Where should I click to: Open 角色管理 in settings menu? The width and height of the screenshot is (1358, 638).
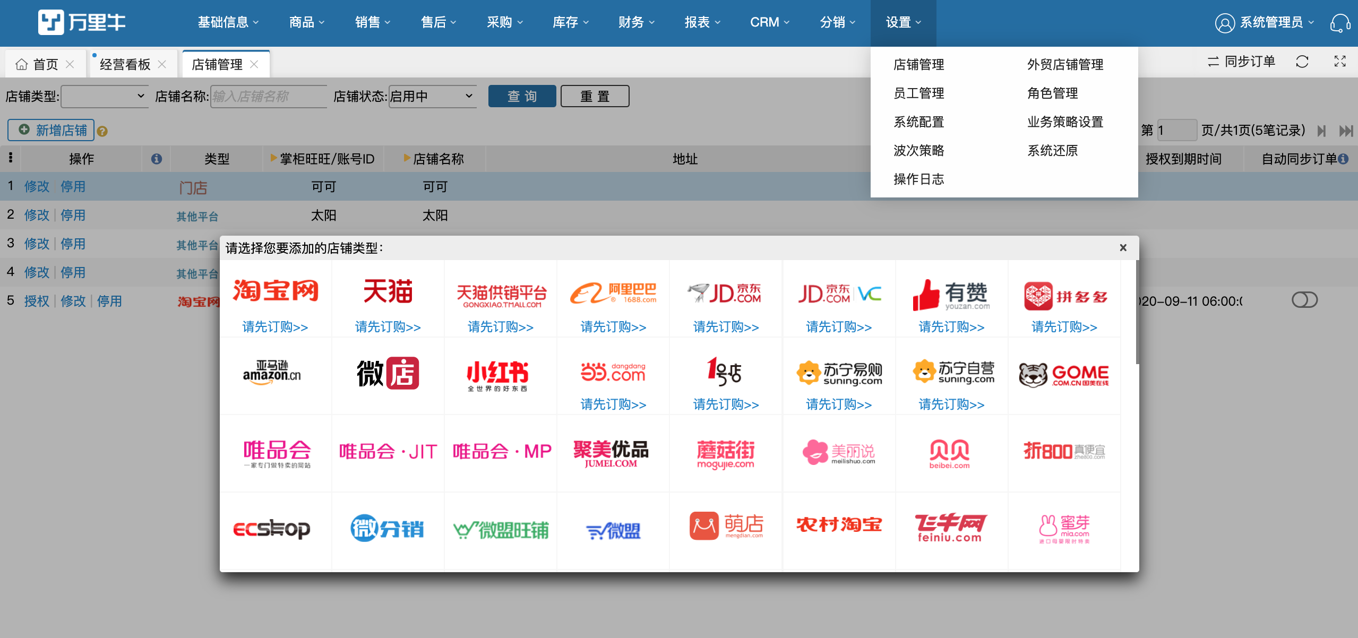(x=1052, y=93)
